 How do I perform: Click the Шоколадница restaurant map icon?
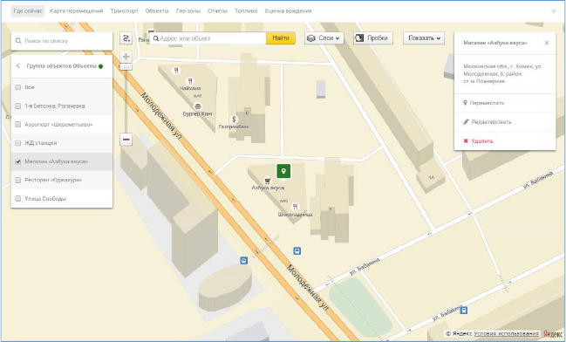click(296, 207)
